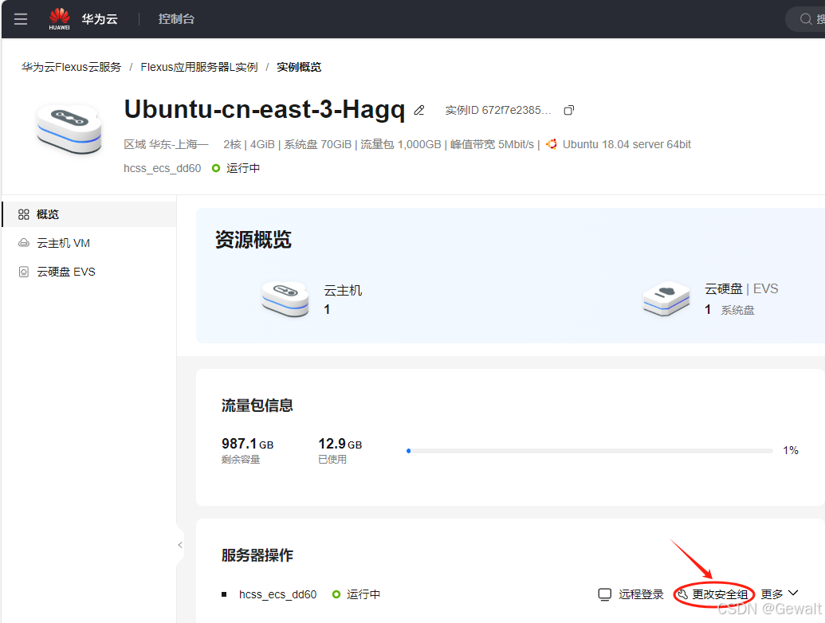Click the 云主机 count value
This screenshot has width=825, height=623.
pyautogui.click(x=327, y=310)
